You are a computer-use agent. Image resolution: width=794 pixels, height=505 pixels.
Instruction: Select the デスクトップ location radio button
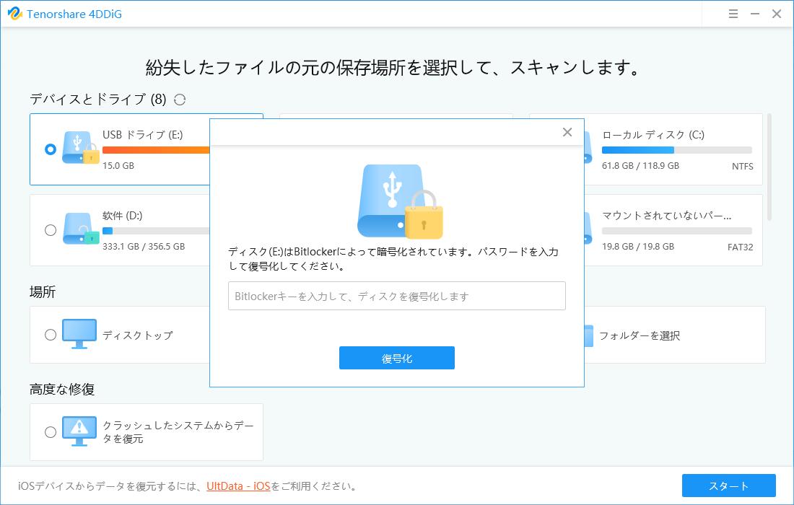[x=50, y=335]
